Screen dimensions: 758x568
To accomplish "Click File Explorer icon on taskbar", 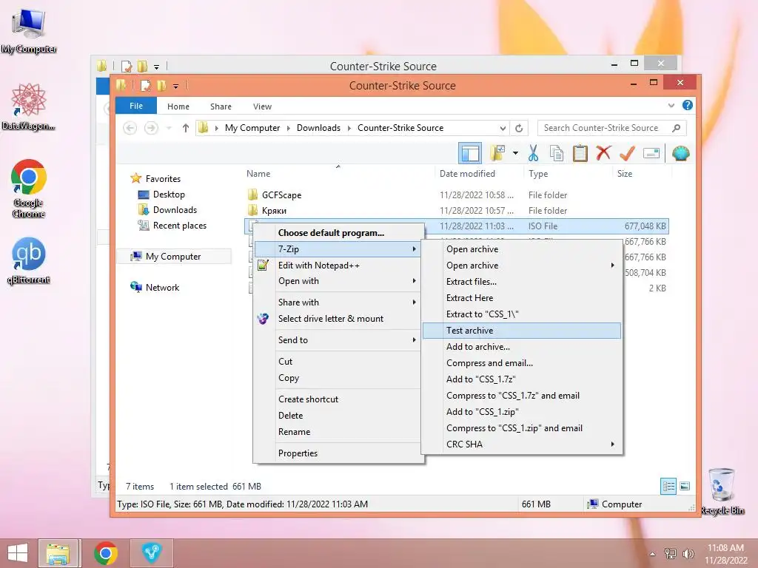I will (58, 553).
